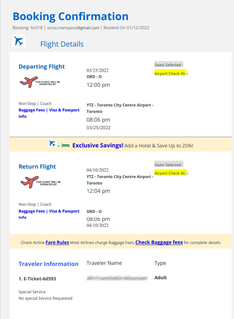
Task: Click the E-Ticket-6d593 entry
Action: coord(37,279)
